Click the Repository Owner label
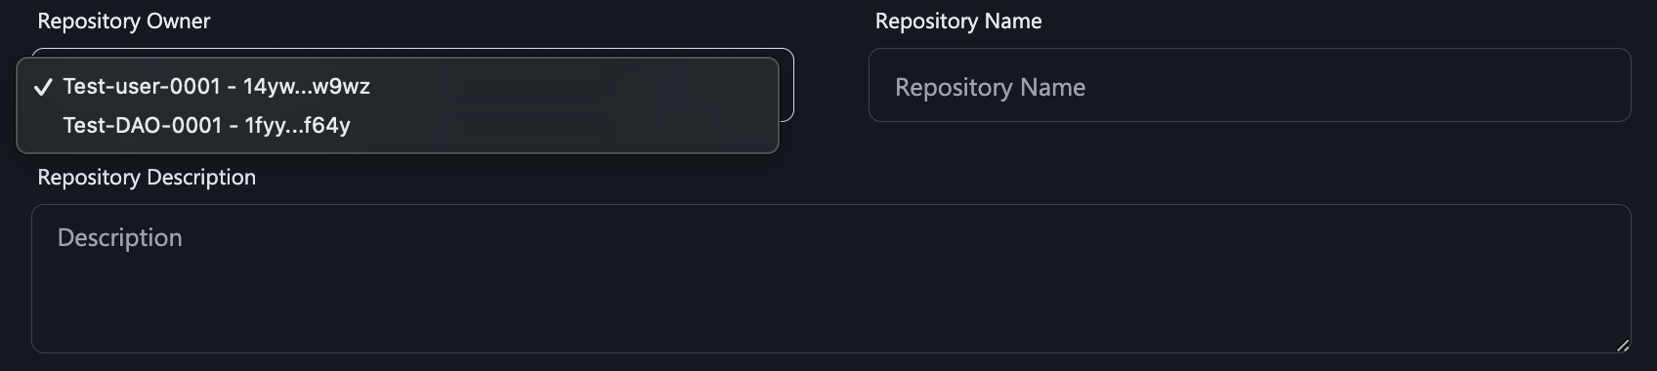The width and height of the screenshot is (1657, 371). point(124,21)
